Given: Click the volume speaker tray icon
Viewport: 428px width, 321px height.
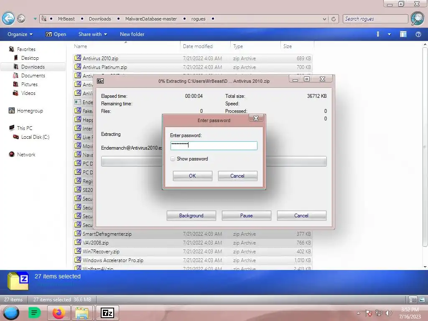Looking at the screenshot, I should [388, 313].
